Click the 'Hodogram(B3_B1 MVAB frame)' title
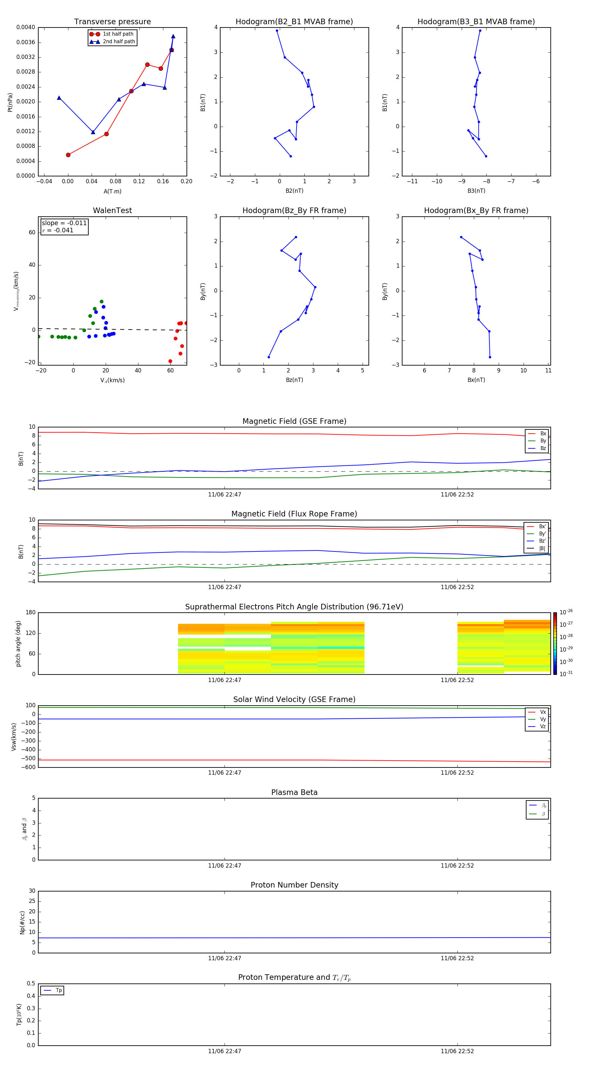The width and height of the screenshot is (589, 1080). 476,21
